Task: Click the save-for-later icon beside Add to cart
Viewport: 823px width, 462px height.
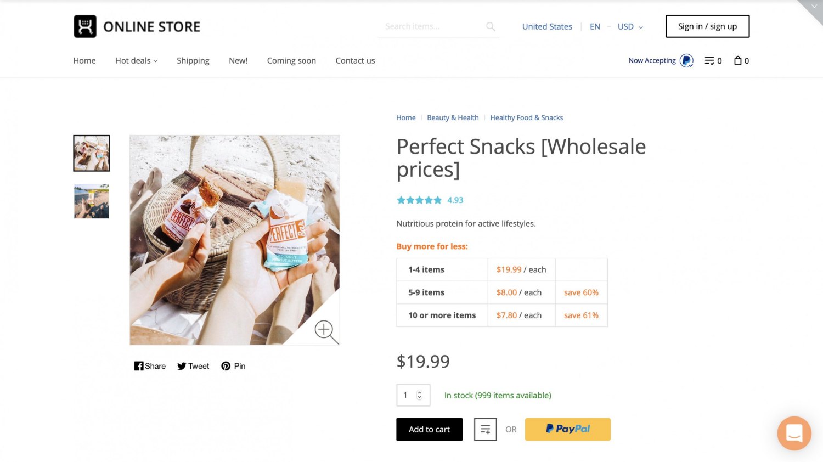Action: [x=485, y=429]
